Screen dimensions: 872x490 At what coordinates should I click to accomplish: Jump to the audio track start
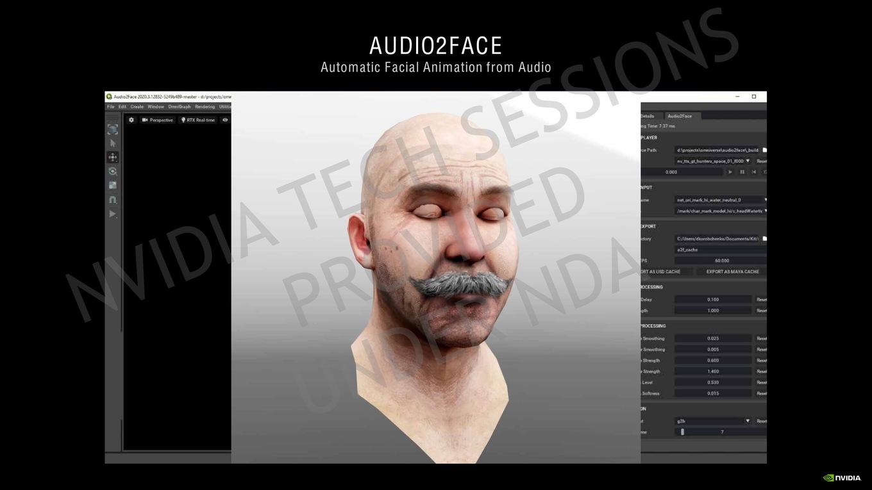pyautogui.click(x=753, y=172)
